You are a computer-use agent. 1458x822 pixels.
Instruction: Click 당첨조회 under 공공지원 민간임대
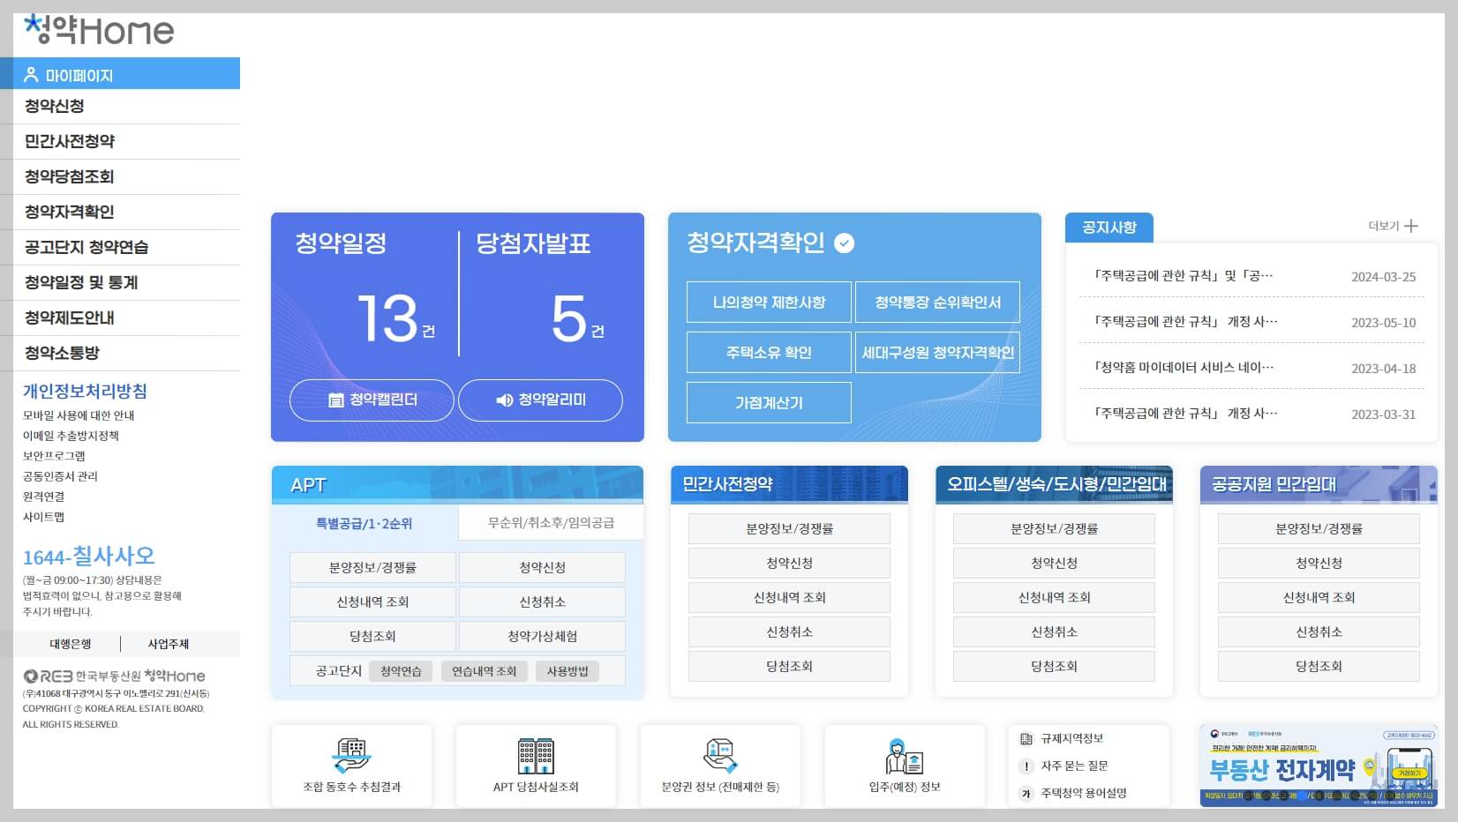pyautogui.click(x=1319, y=667)
